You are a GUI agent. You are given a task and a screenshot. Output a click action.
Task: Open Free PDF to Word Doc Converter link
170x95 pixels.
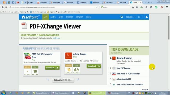(x=130, y=84)
